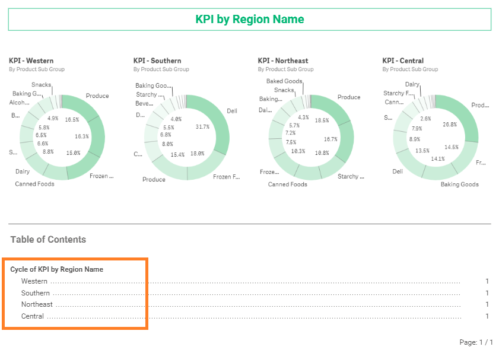This screenshot has height=353, width=499.
Task: Select the Cycle of KPI by Region Name heading
Action: pyautogui.click(x=56, y=269)
